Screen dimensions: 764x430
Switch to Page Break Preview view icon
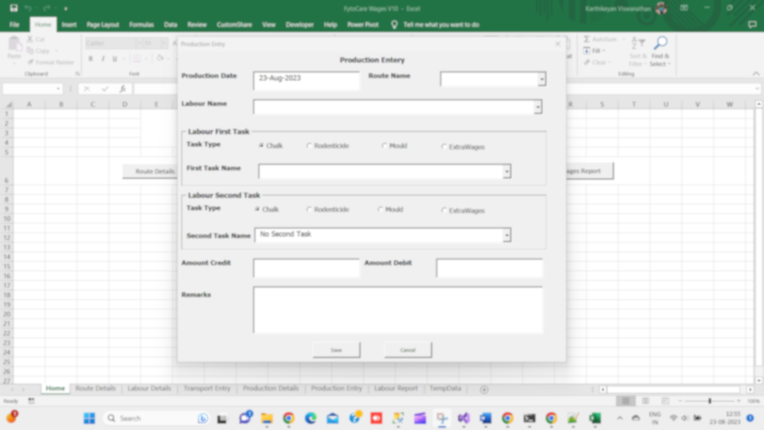(665, 401)
